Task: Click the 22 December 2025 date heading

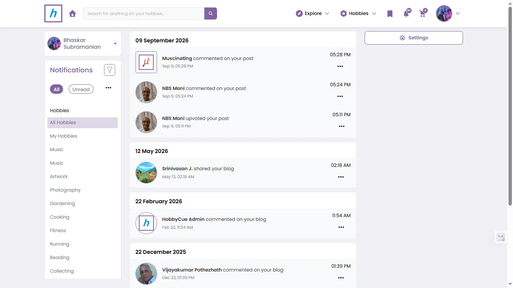Action: [x=161, y=252]
